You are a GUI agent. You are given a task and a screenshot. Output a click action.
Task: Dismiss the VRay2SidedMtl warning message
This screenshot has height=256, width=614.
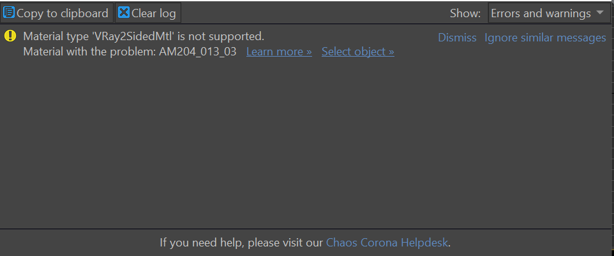(x=457, y=38)
